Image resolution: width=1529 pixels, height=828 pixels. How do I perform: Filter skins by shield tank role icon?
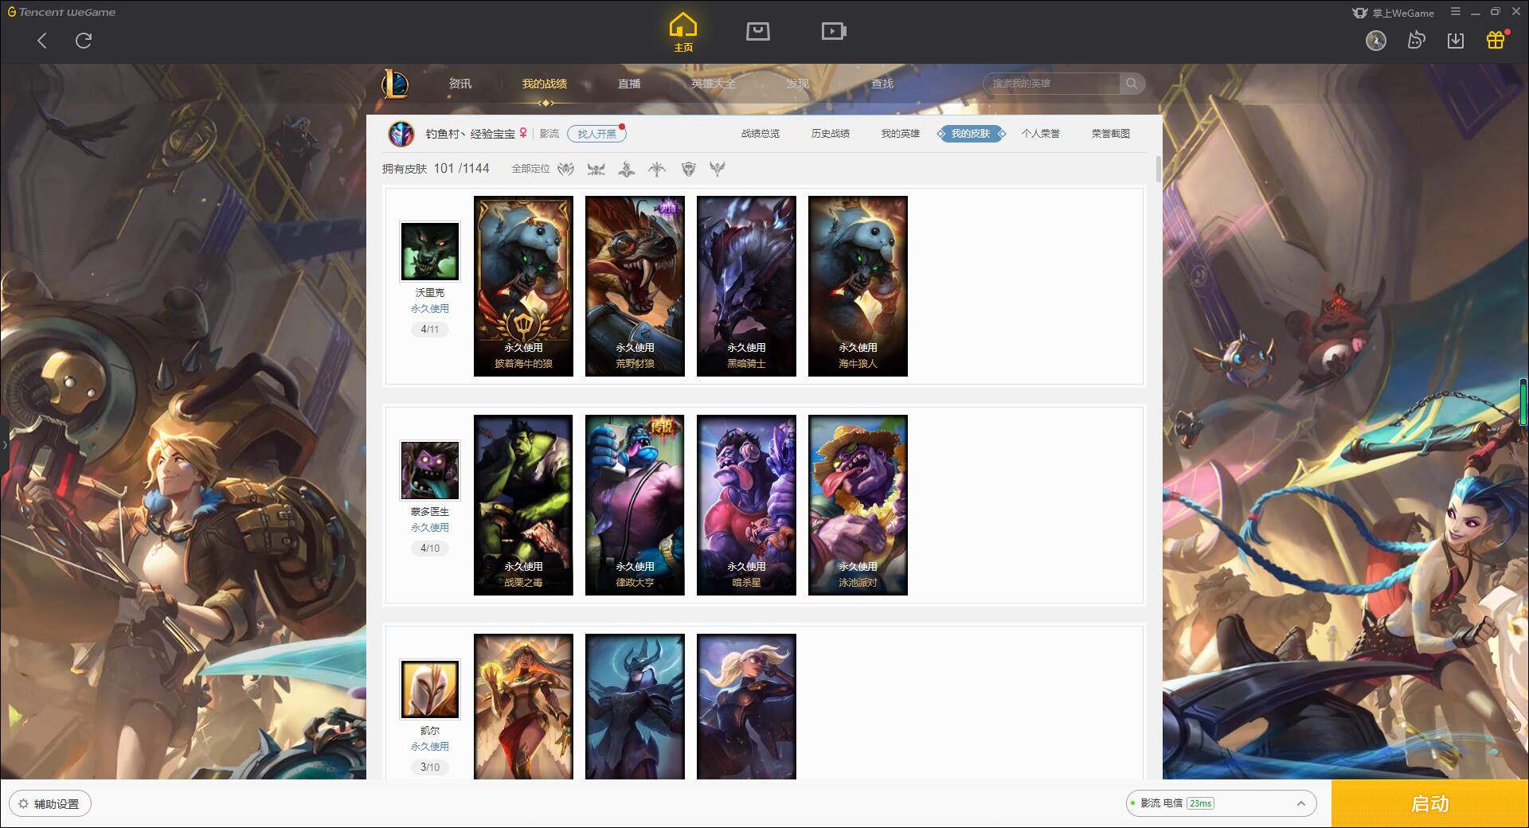tap(689, 169)
